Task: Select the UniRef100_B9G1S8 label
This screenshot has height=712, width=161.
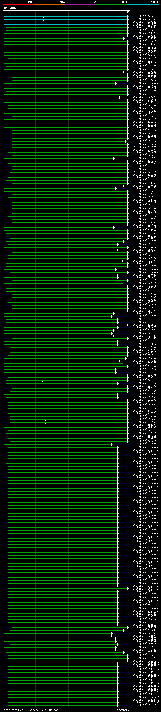Action: click(x=144, y=125)
